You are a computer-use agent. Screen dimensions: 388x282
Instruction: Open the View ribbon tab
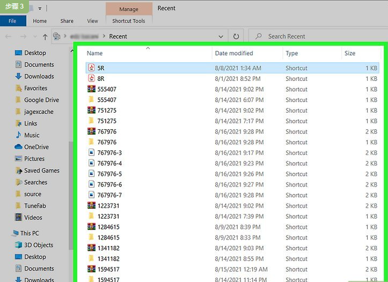tap(92, 21)
